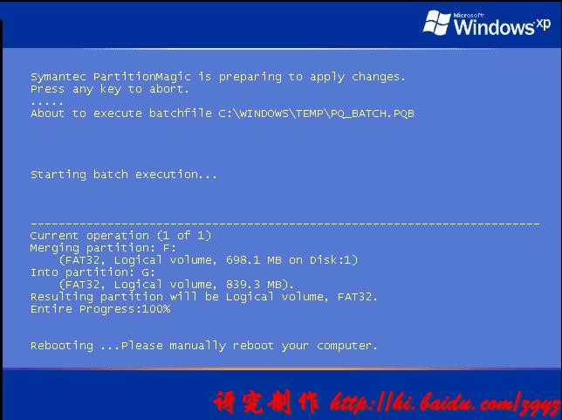Click the C:\WINDOWS\TEMP\PQ_BATCH.PQB file path
This screenshot has width=562, height=420.
[x=316, y=114]
